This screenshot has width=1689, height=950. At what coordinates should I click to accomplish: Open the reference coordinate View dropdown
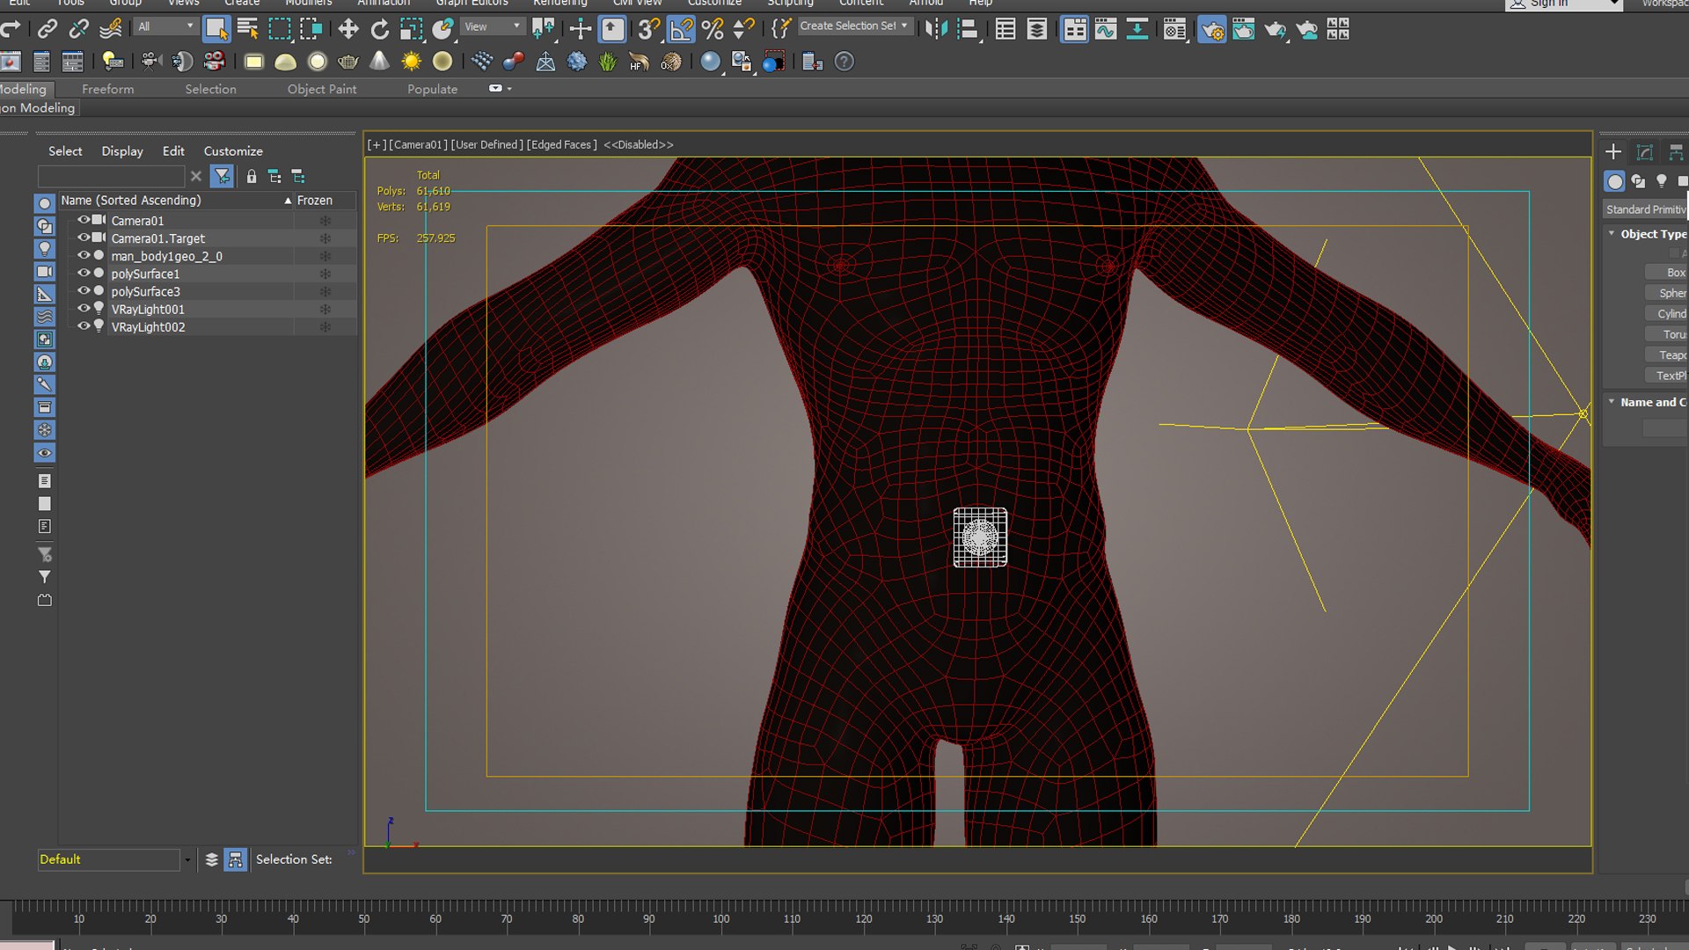493,26
